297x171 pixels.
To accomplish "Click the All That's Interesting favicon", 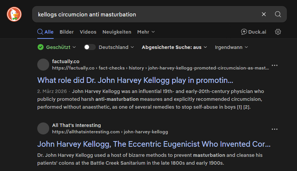I will (x=43, y=128).
